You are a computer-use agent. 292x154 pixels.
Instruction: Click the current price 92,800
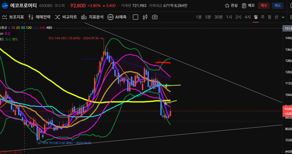78,6
